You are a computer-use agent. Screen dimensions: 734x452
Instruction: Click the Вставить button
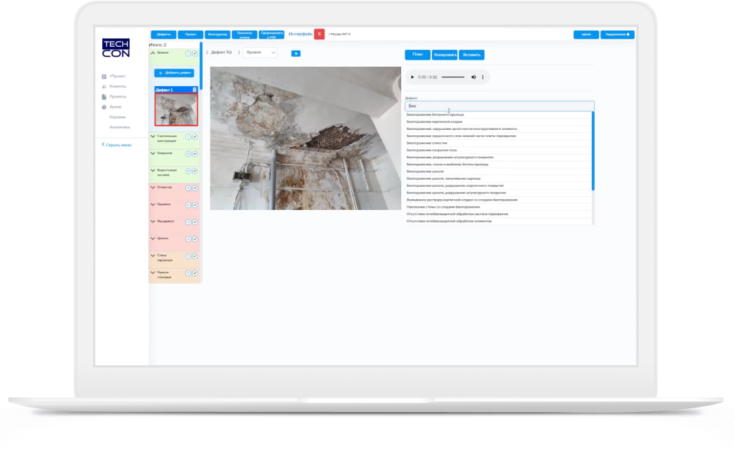471,55
